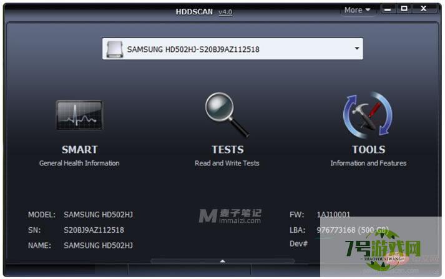The image size is (445, 279).
Task: Click the NAME: label
Action: tap(39, 245)
